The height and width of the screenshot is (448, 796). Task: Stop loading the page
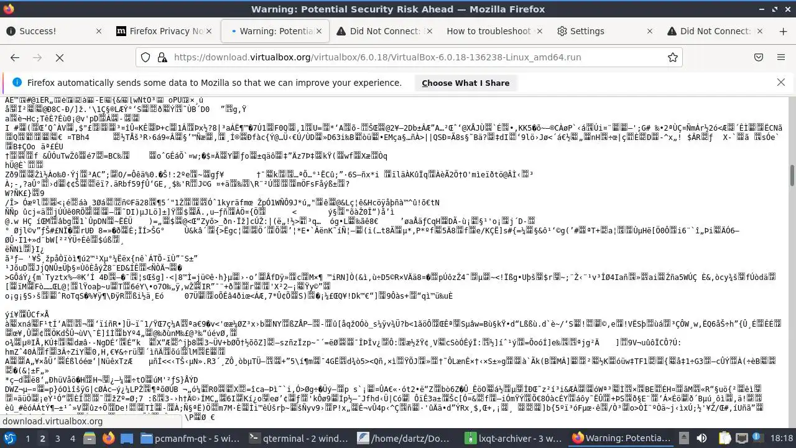click(60, 57)
